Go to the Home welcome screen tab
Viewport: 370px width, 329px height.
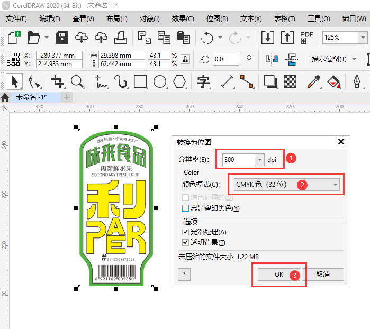pos(5,97)
